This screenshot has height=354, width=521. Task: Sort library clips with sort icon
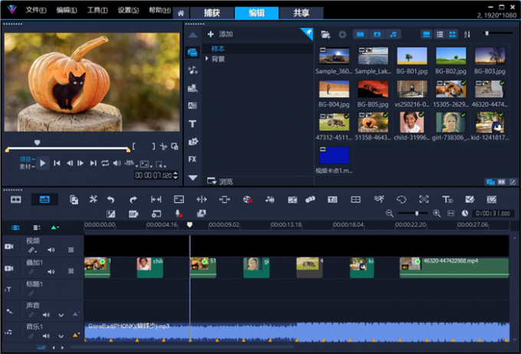coord(467,34)
